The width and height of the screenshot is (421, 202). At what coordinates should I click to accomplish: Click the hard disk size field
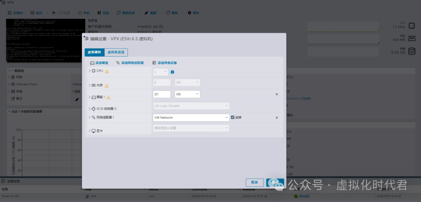pyautogui.click(x=162, y=94)
